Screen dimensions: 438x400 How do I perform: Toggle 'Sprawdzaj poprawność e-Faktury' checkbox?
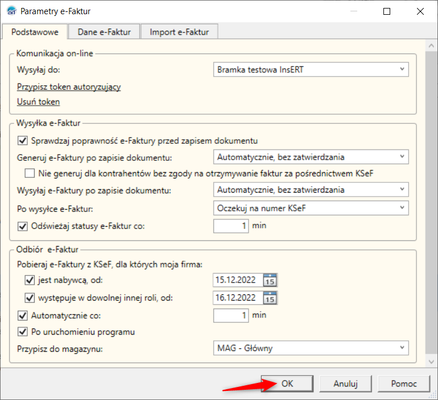pyautogui.click(x=23, y=140)
